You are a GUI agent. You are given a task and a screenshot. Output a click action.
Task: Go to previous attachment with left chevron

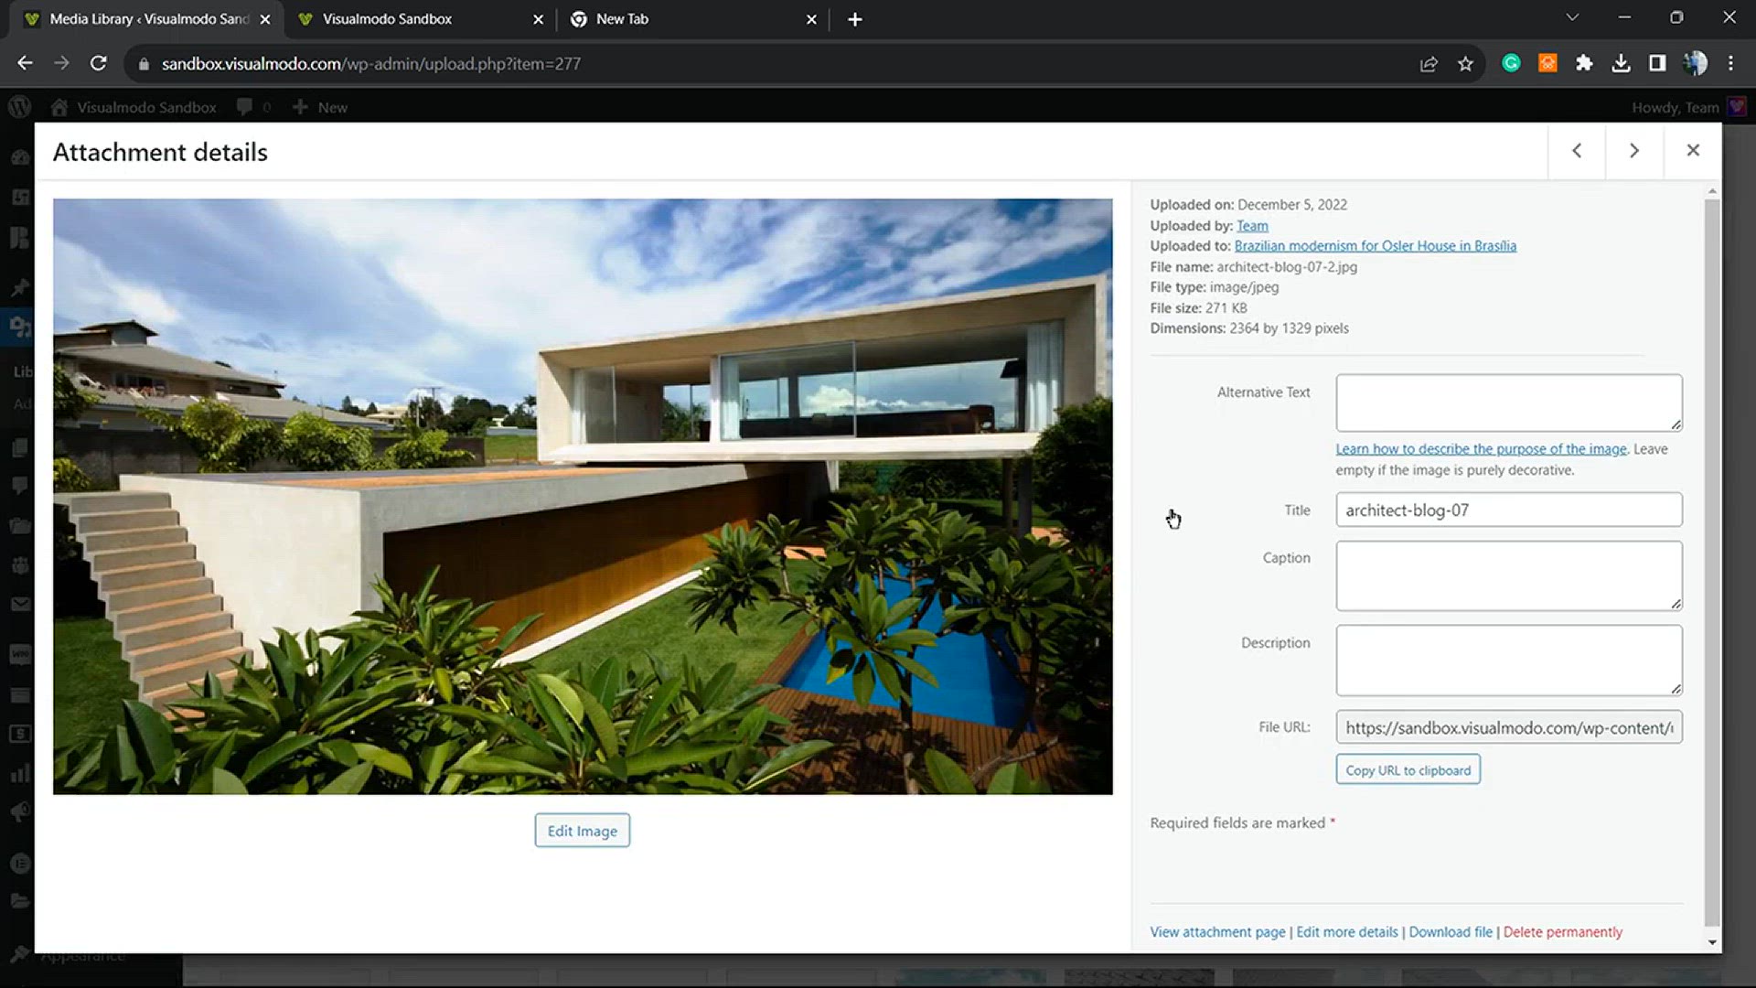pyautogui.click(x=1577, y=151)
